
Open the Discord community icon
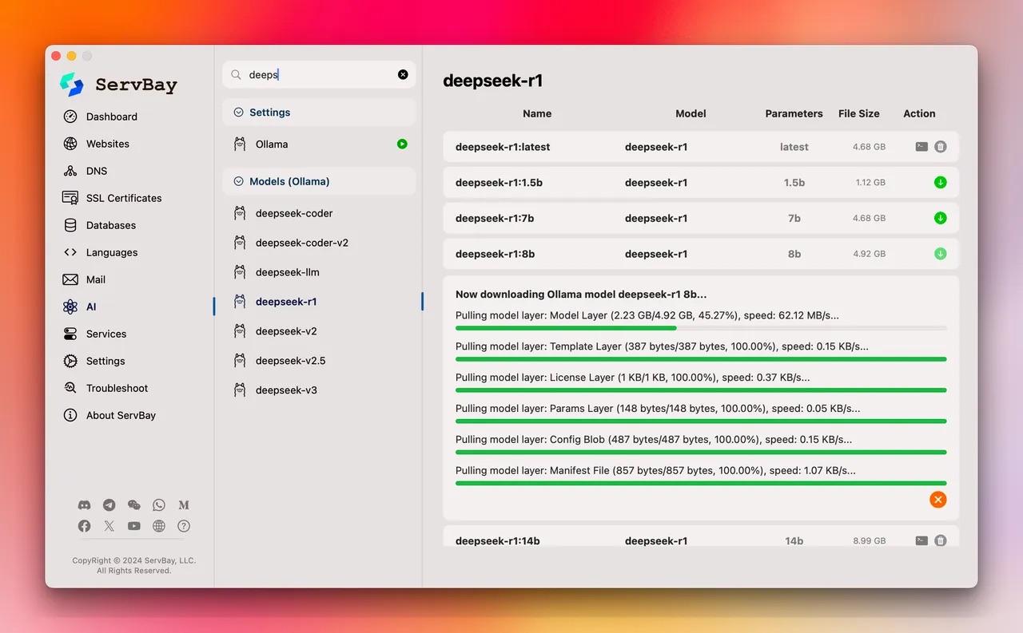[84, 505]
